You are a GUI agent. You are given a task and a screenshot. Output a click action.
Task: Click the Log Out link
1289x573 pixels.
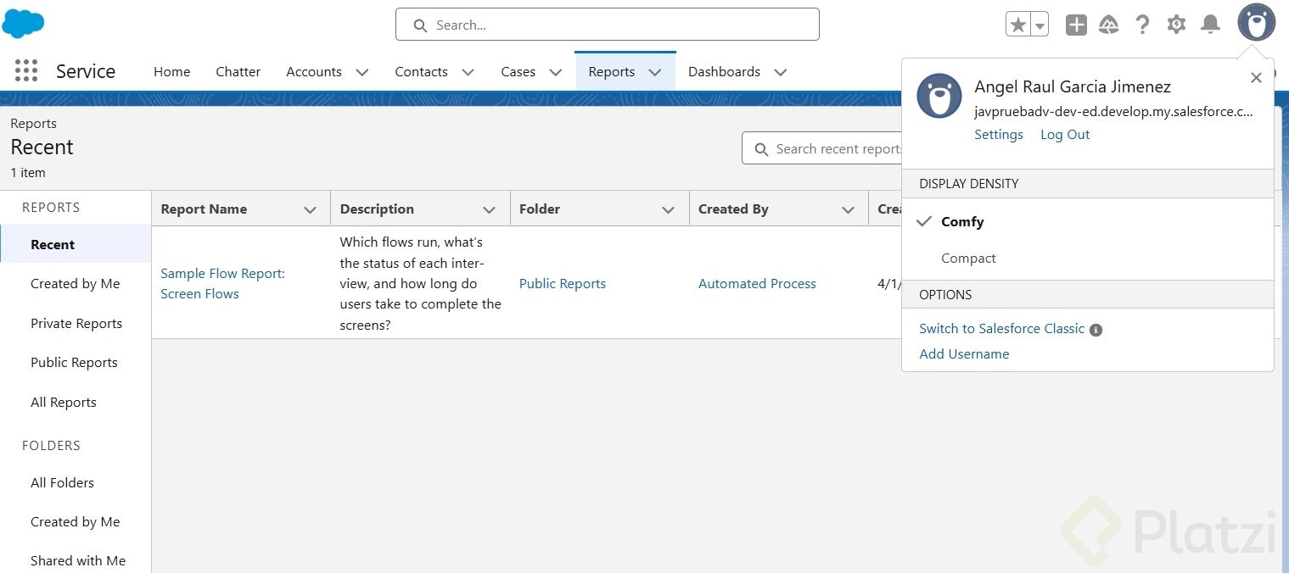pyautogui.click(x=1065, y=135)
